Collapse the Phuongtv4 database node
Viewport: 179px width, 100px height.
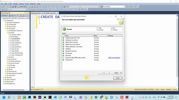coord(6,29)
